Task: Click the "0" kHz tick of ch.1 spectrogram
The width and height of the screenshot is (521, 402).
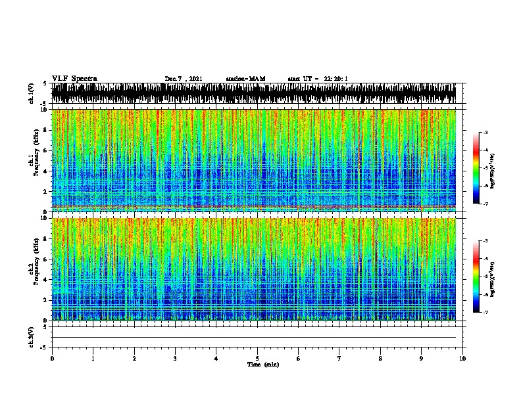Action: coord(46,212)
